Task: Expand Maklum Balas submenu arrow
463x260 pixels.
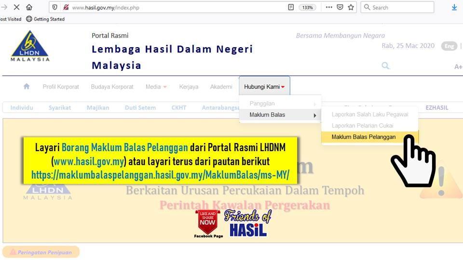Action: [x=315, y=115]
